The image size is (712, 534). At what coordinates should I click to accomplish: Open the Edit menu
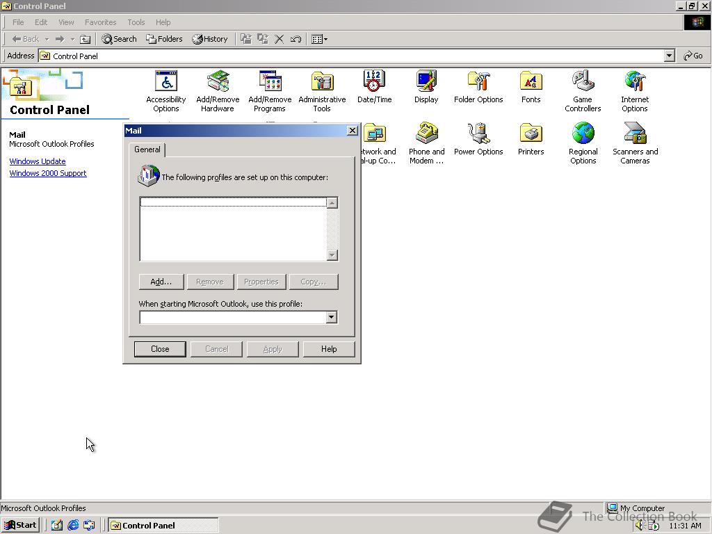[41, 22]
